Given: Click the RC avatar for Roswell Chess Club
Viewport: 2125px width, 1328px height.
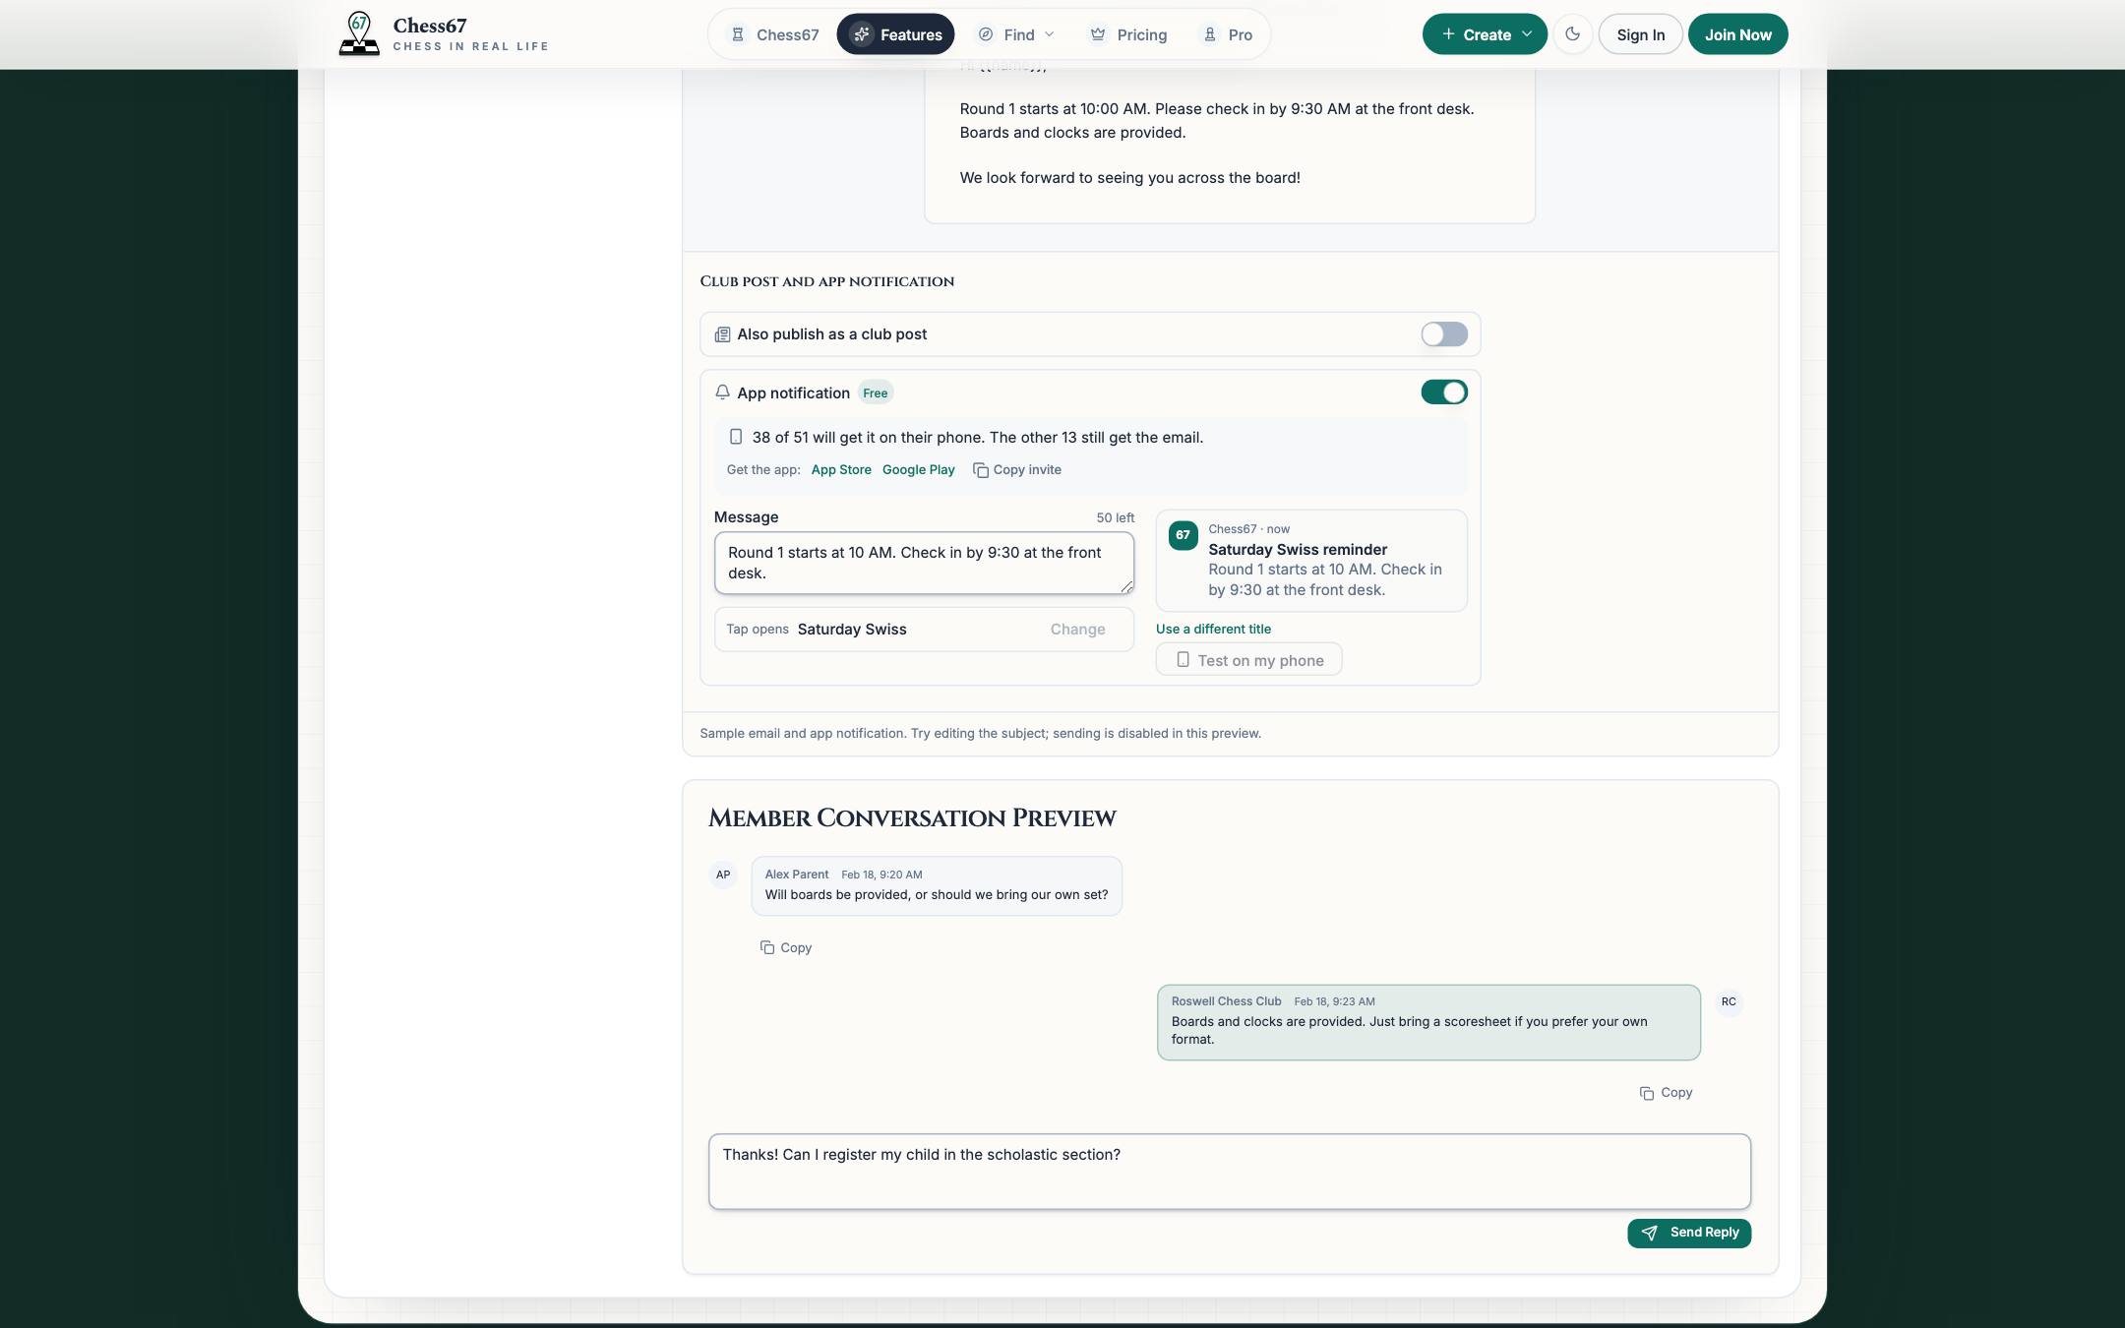Looking at the screenshot, I should (1729, 1001).
